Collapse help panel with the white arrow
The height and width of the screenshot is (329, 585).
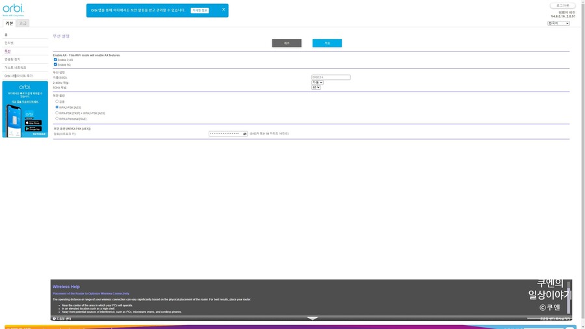click(x=312, y=318)
